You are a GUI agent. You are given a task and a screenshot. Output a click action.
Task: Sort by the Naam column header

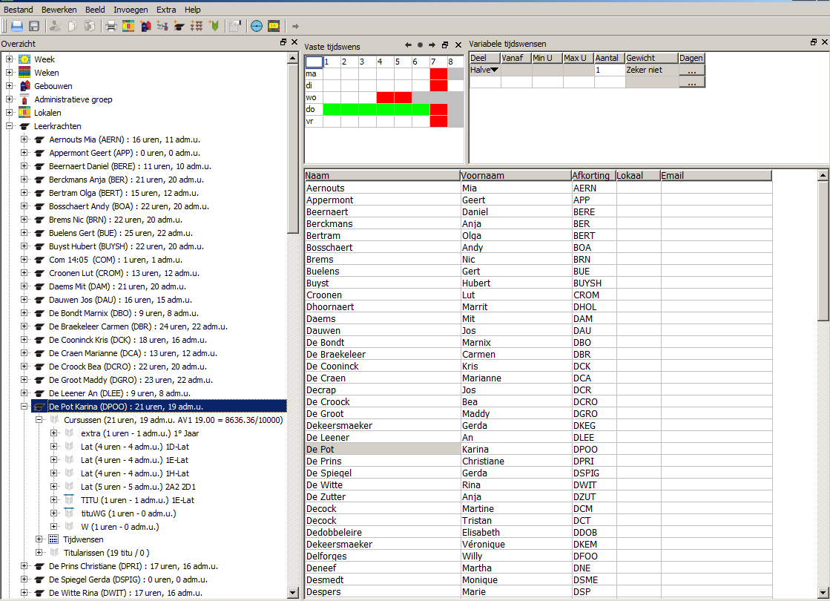tap(382, 175)
